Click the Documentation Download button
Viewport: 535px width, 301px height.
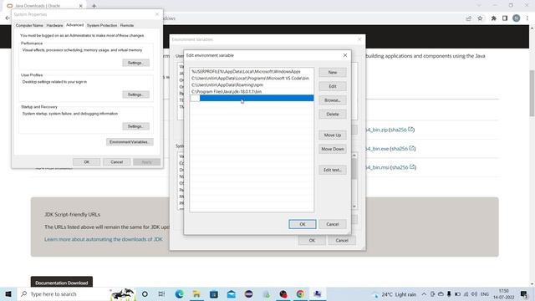point(62,283)
